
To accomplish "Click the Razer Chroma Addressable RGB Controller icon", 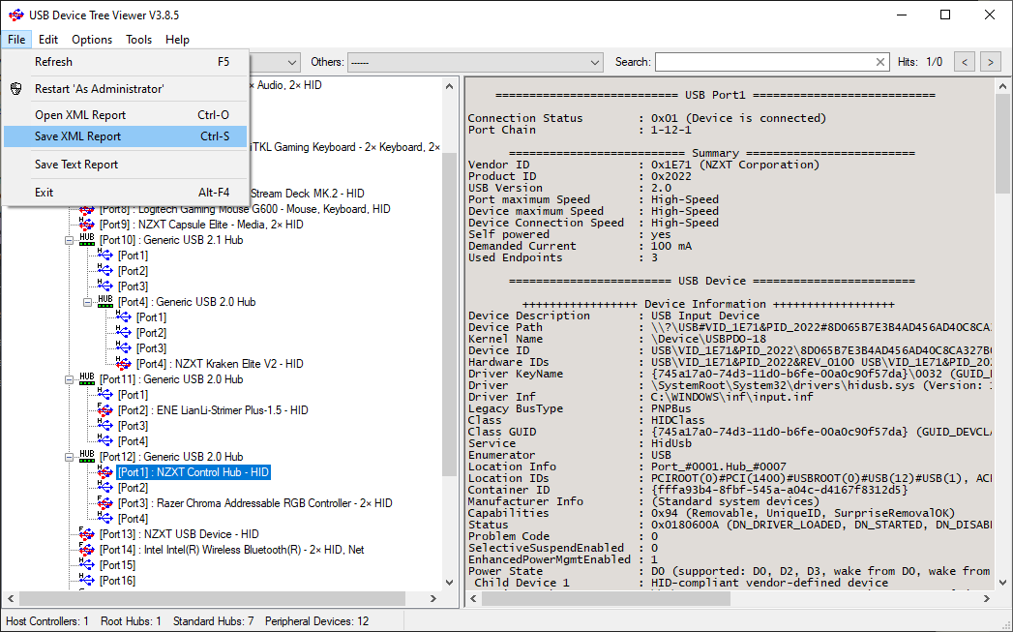I will point(105,503).
